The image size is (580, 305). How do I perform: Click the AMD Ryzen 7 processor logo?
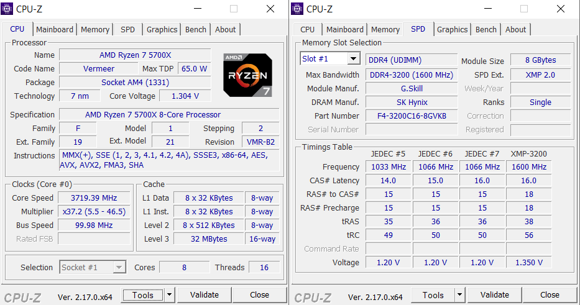[248, 75]
